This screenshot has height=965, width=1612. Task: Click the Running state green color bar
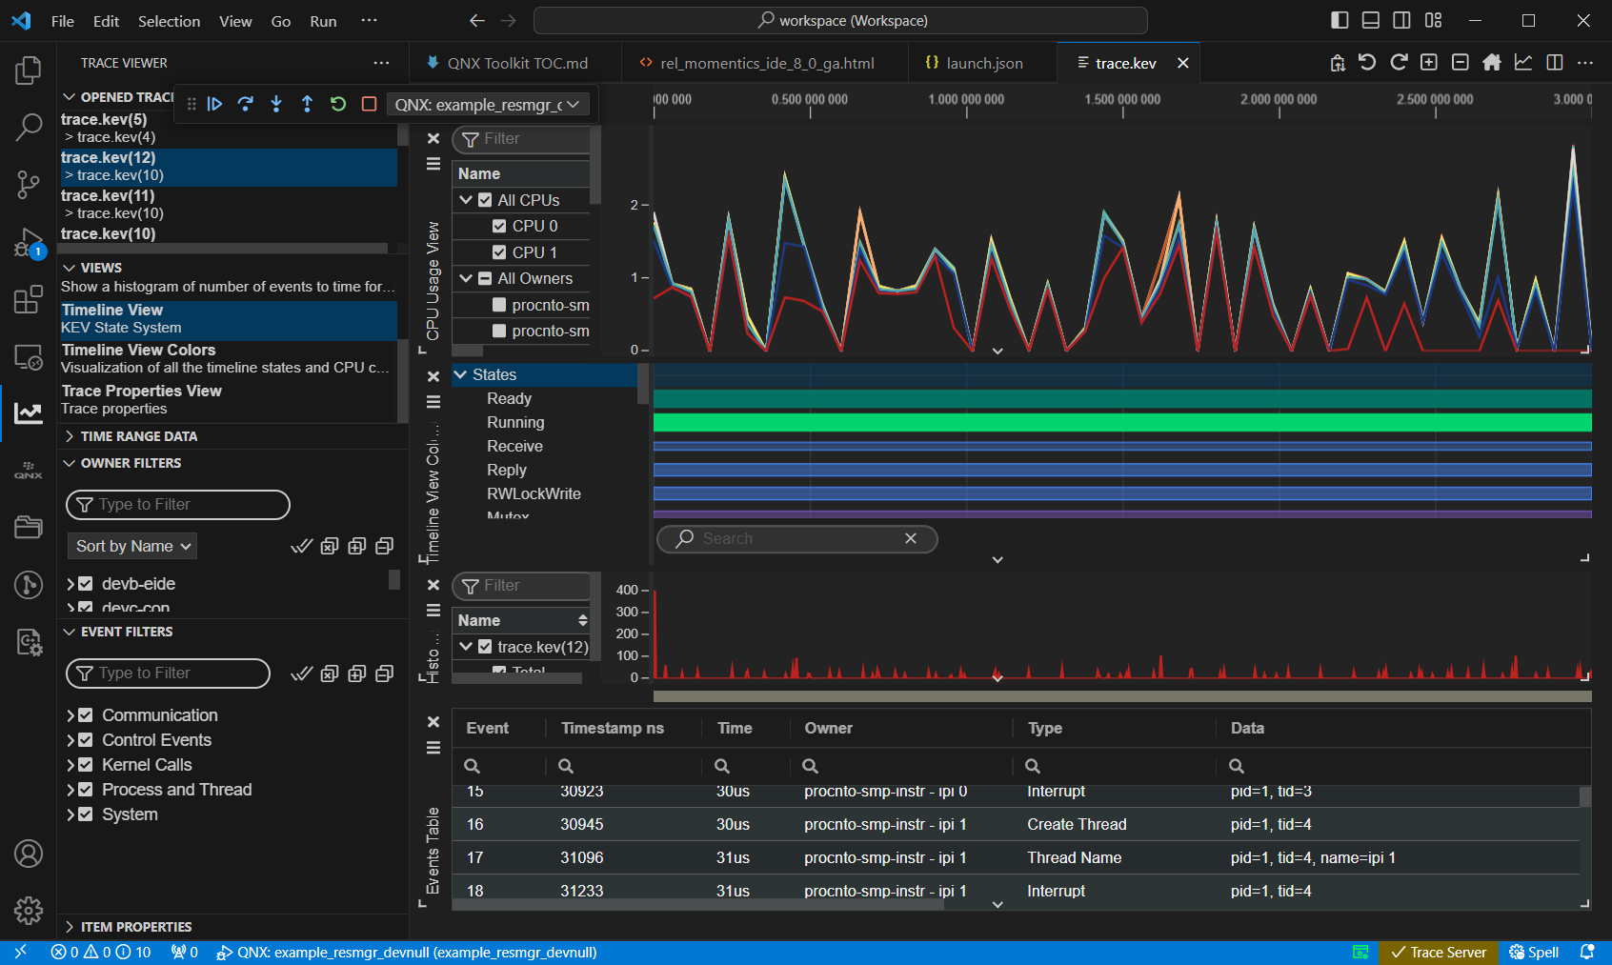tap(1122, 422)
